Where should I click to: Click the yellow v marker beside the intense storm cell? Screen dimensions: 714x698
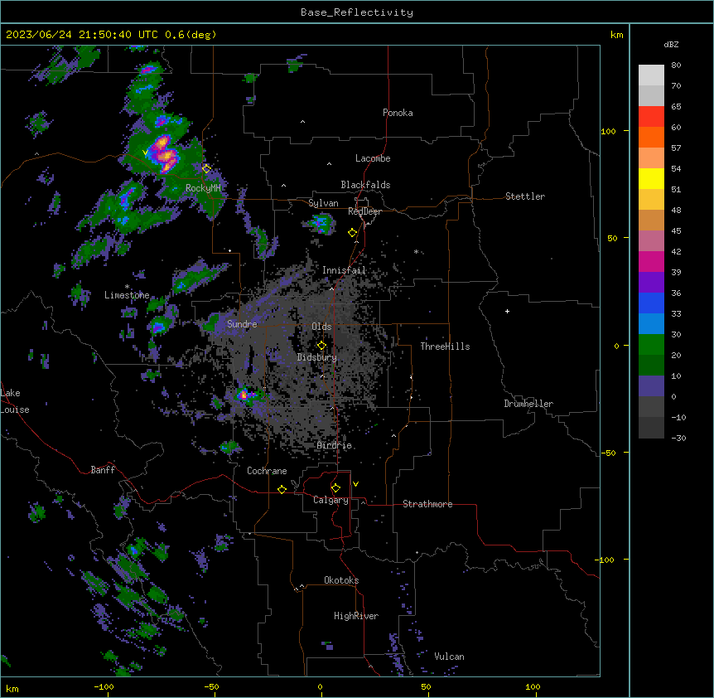[x=145, y=153]
